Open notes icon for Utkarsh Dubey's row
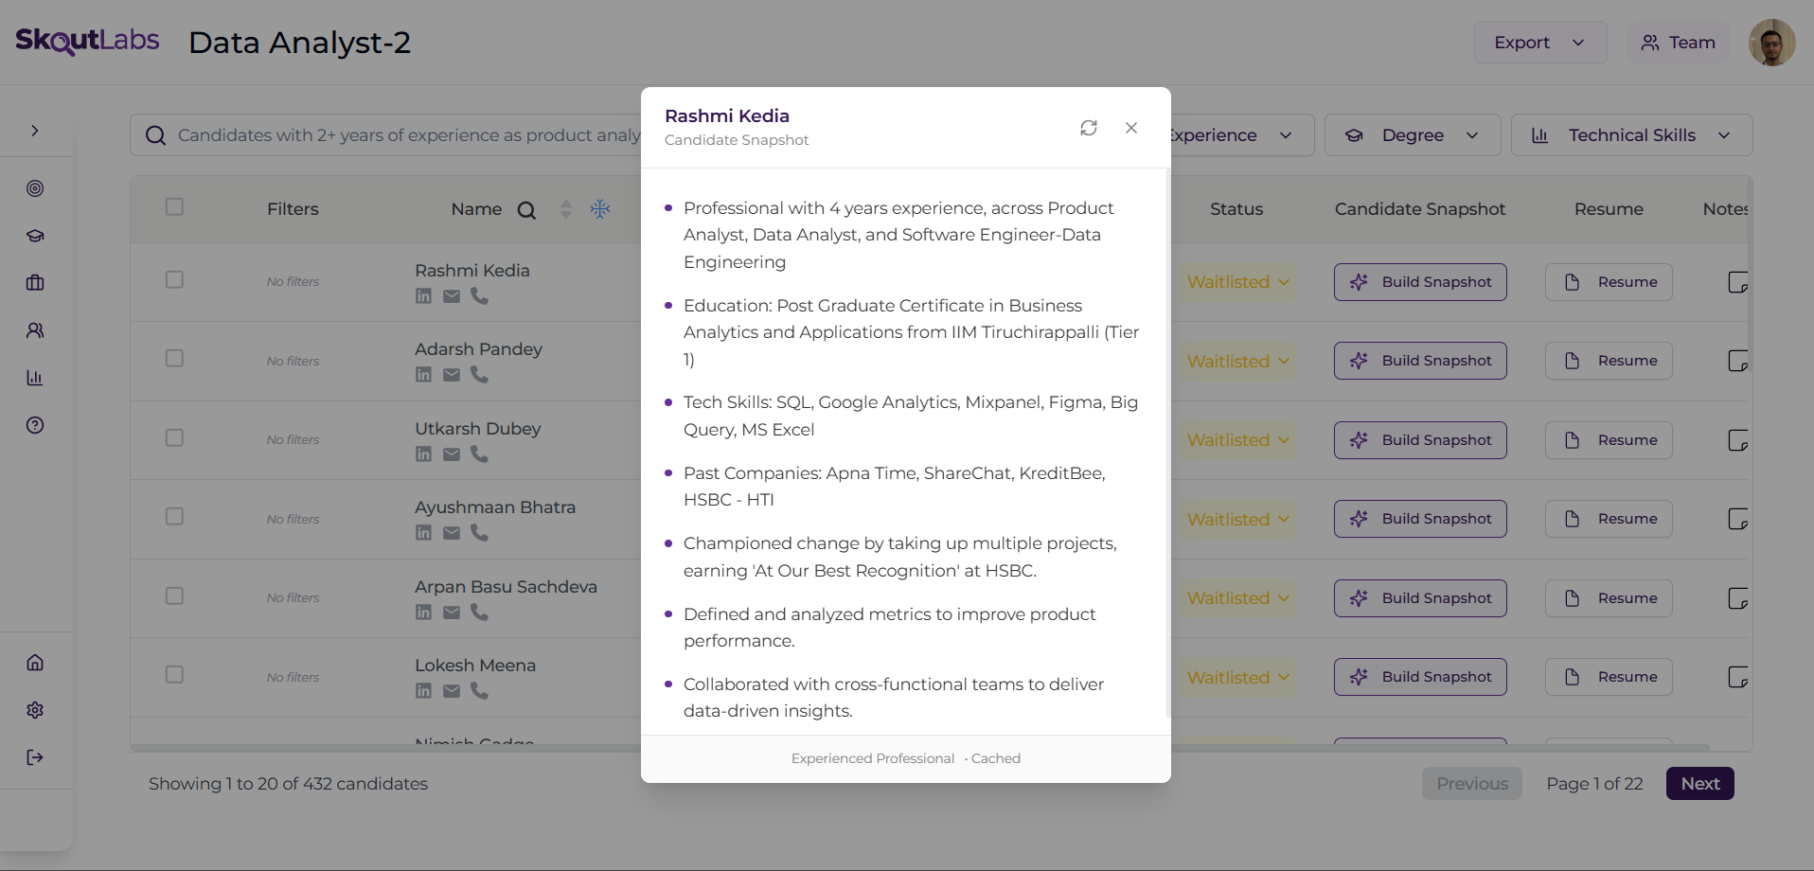 pyautogui.click(x=1738, y=440)
